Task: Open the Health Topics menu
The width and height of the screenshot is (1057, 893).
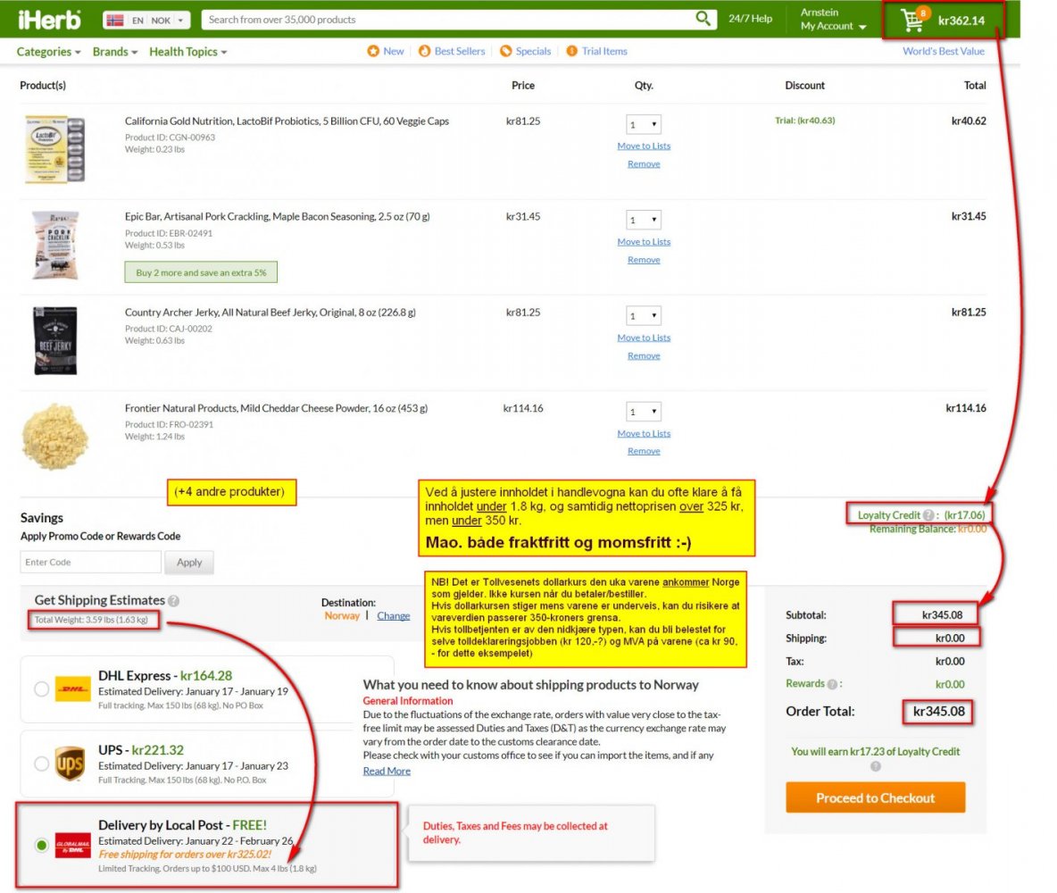Action: click(x=187, y=52)
